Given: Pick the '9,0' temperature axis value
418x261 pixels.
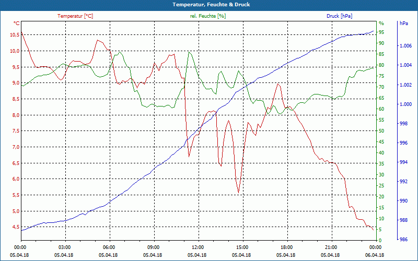Looking at the screenshot, I should click(x=16, y=83).
